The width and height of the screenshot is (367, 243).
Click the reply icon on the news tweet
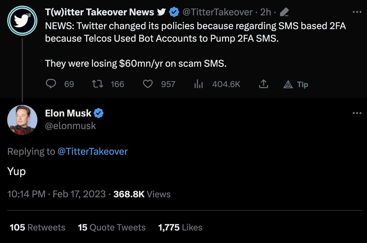coord(51,84)
